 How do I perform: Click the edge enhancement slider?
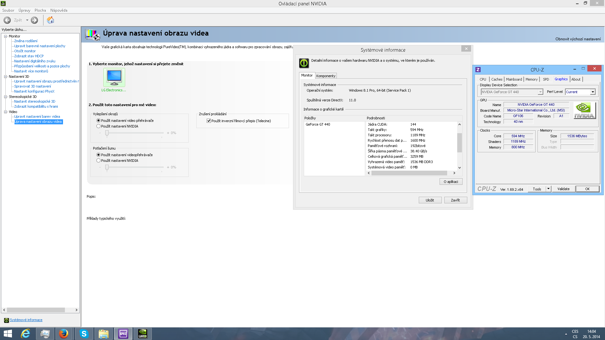(107, 133)
